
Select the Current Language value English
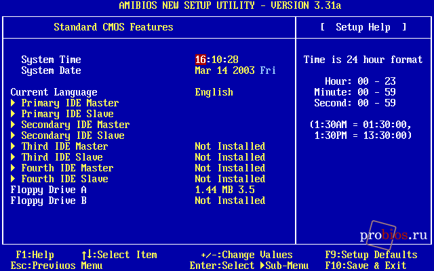tap(214, 92)
